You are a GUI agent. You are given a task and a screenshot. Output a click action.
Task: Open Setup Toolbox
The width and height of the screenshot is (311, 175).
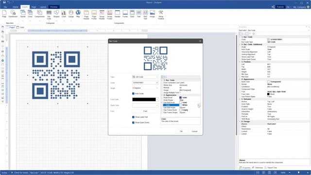(x=161, y=15)
